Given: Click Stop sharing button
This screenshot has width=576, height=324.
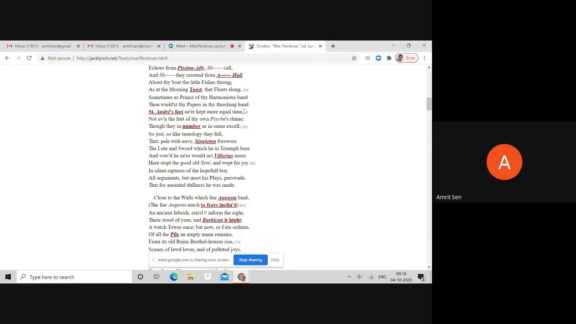Looking at the screenshot, I should click(x=250, y=260).
